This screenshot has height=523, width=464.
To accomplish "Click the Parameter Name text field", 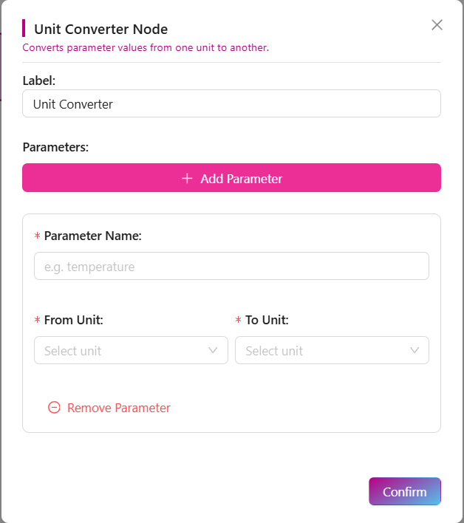I will pyautogui.click(x=231, y=266).
